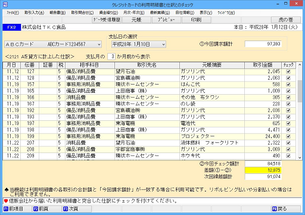Screen dimensions: 305x215
Task: Toggle check for slip 192 row
Action: pos(288,111)
